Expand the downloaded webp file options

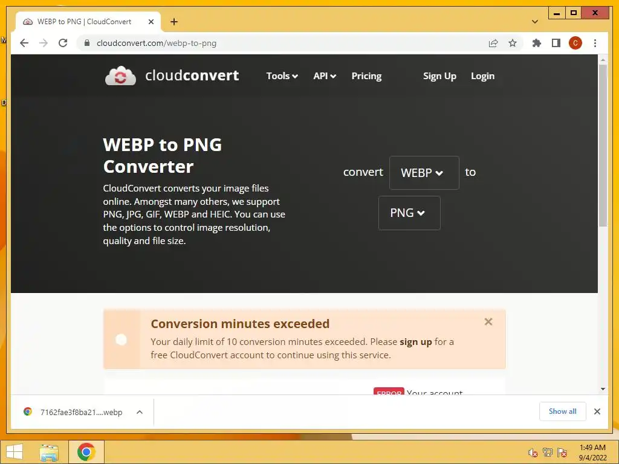click(x=140, y=412)
